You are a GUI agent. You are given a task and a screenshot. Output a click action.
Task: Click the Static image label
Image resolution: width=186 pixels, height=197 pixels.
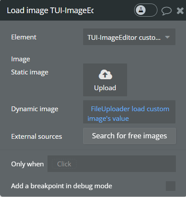(30, 72)
